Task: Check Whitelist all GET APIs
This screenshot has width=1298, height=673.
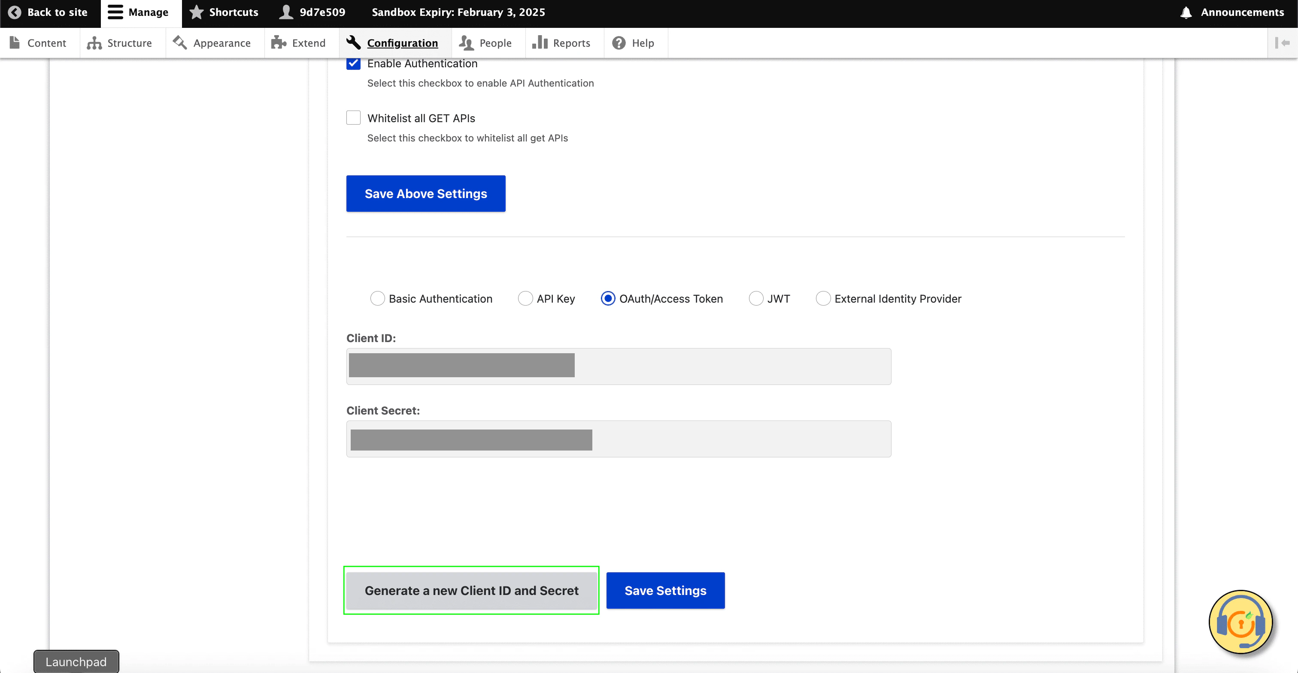Action: coord(353,118)
